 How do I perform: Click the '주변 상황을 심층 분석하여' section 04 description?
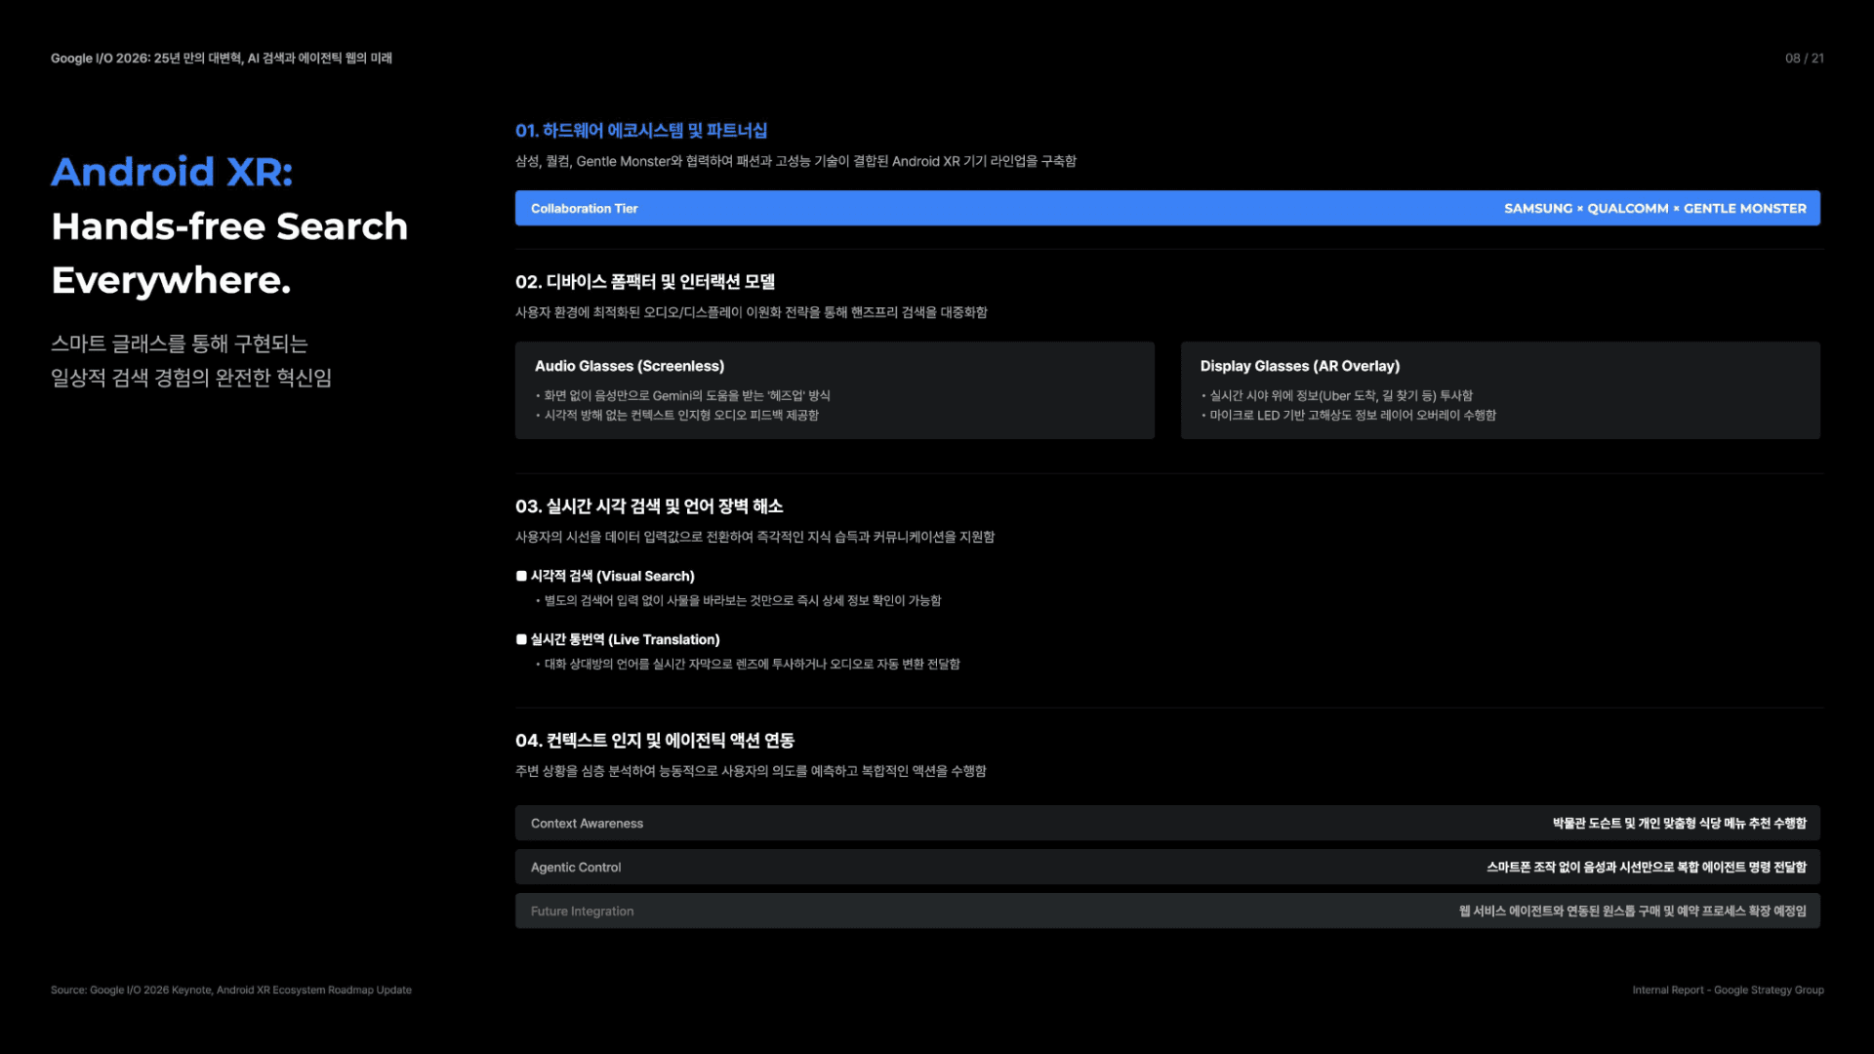point(751,772)
